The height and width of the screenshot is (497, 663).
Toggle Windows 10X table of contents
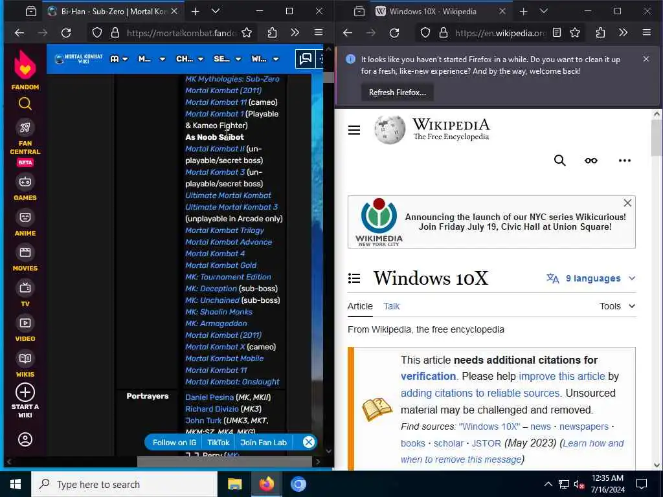point(354,278)
